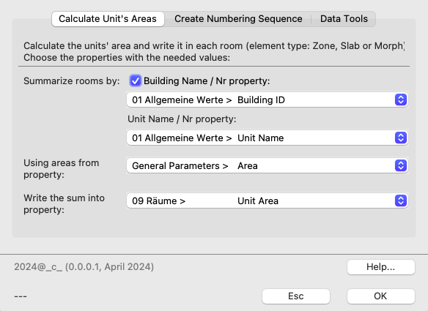
Task: Select the Calculate Unit's Areas tab
Action: pos(108,19)
